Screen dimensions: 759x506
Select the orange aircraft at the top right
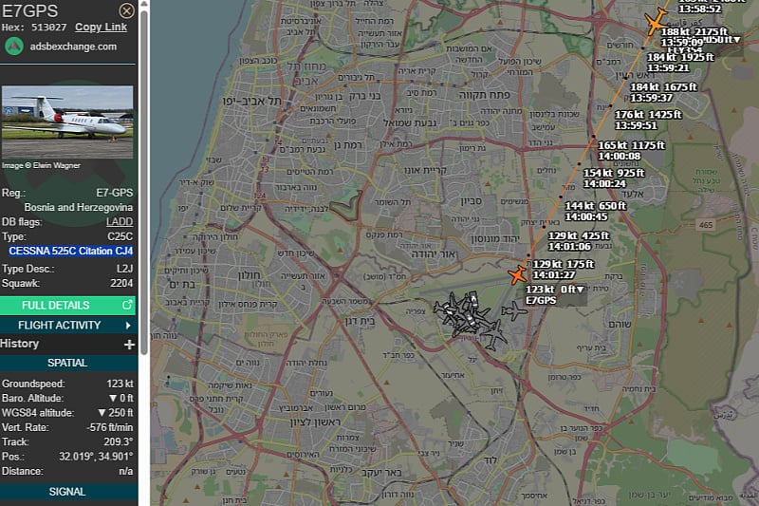click(x=655, y=21)
